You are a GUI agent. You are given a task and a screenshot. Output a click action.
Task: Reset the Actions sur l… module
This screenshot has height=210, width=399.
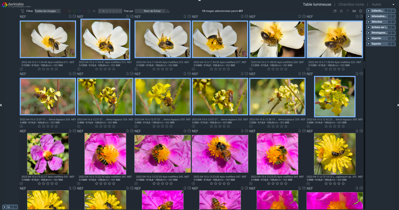click(389, 27)
